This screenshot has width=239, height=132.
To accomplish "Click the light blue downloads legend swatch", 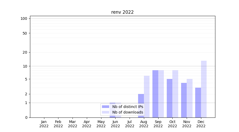I will pyautogui.click(x=105, y=112).
